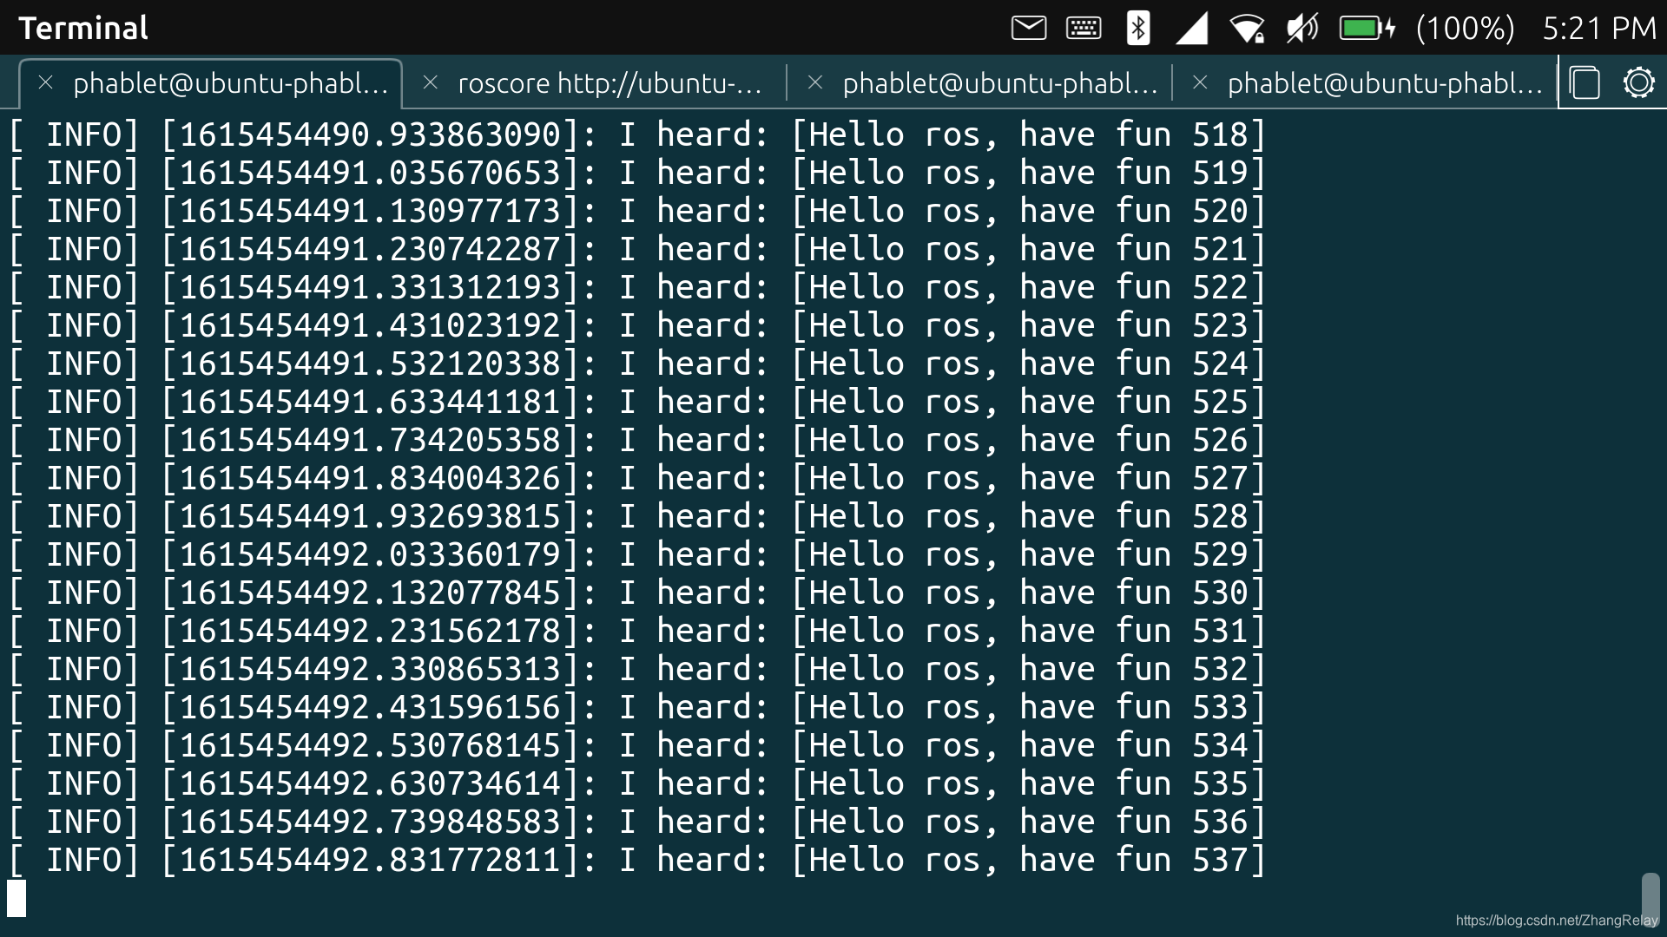Screen dimensions: 1667x937
Task: Close the roscore tab
Action: coord(430,82)
